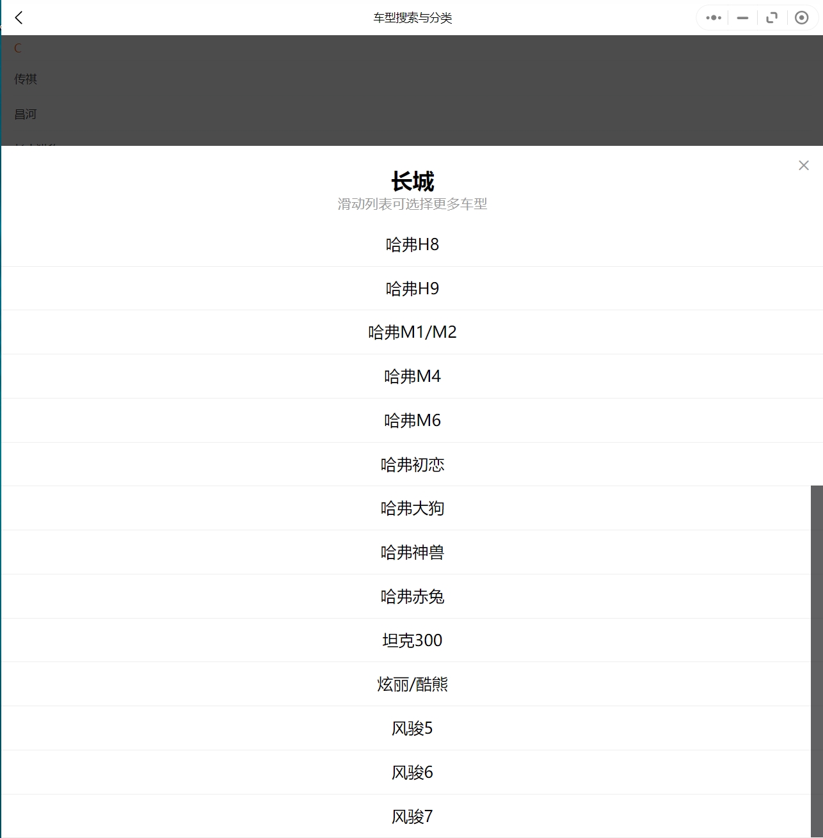
Task: Select the 哈弗神兽 model
Action: [412, 552]
